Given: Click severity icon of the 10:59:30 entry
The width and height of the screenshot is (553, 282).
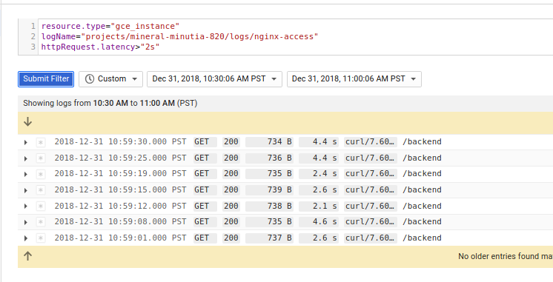Looking at the screenshot, I should coord(41,142).
